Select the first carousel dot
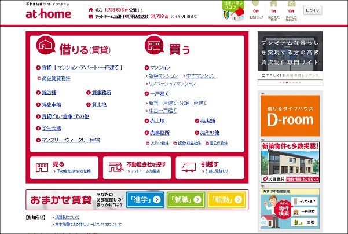 coord(280,83)
